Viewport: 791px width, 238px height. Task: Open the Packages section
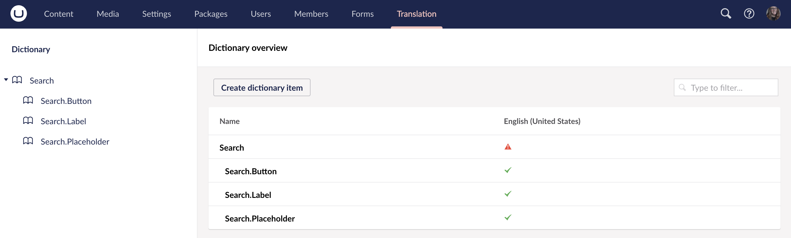[211, 14]
